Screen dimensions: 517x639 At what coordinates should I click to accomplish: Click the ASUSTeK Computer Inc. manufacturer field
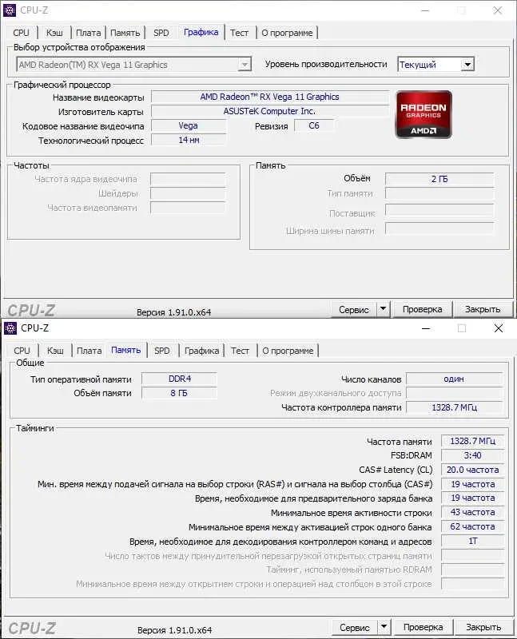click(x=270, y=111)
